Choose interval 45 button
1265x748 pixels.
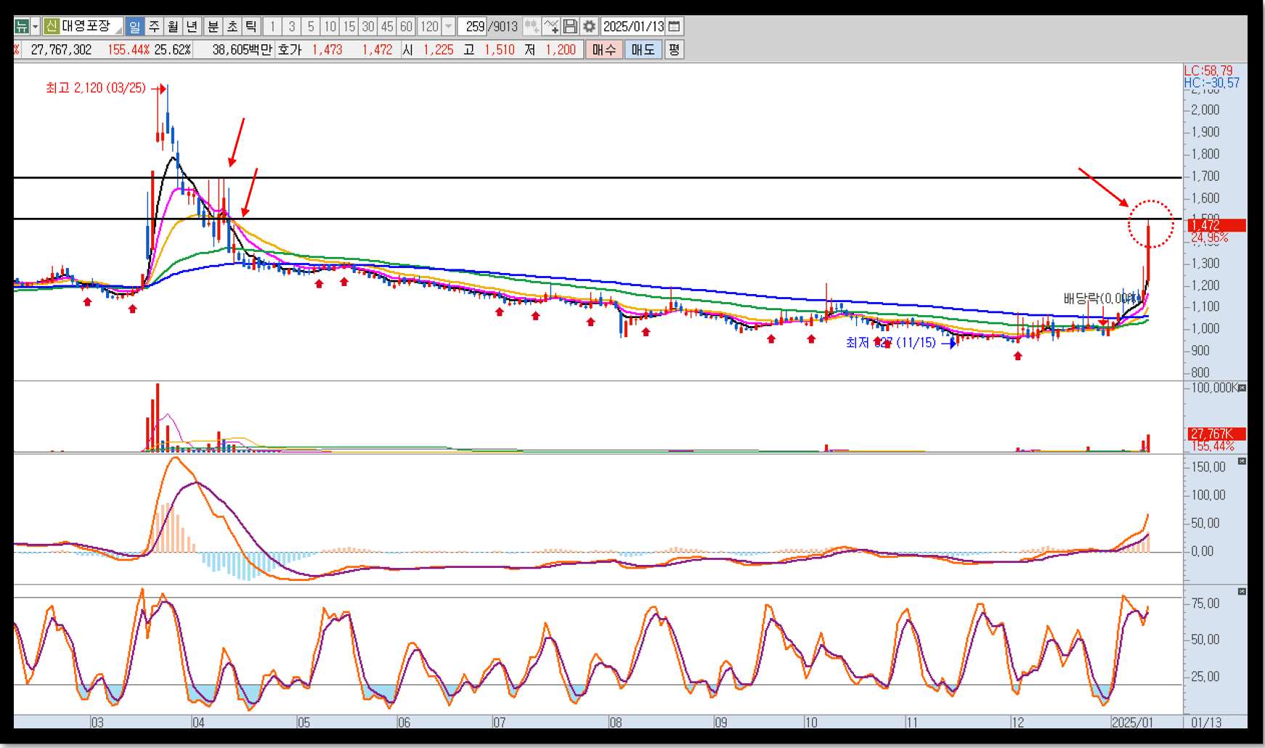click(x=387, y=27)
